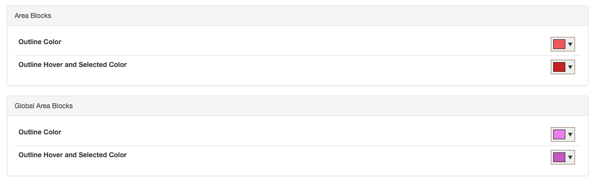Click the Area Blocks panel header
This screenshot has height=181, width=594.
coord(297,16)
